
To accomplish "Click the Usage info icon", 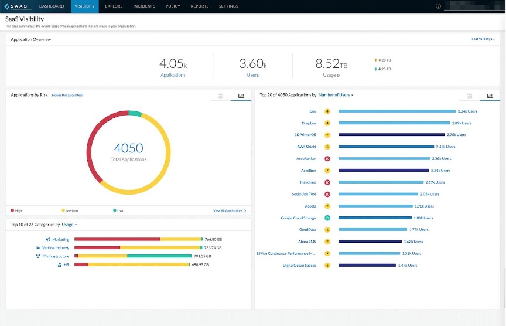I will (x=338, y=76).
